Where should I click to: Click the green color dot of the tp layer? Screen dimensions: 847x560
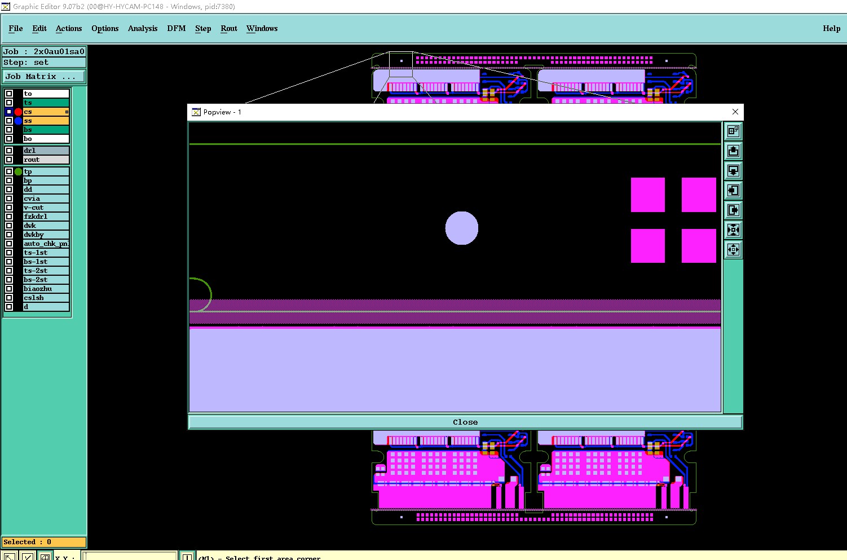[18, 171]
